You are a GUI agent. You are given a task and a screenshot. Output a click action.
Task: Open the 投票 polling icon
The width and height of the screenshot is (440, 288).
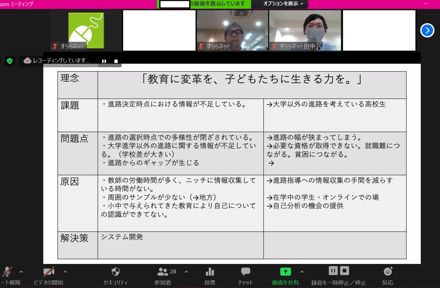point(210,272)
